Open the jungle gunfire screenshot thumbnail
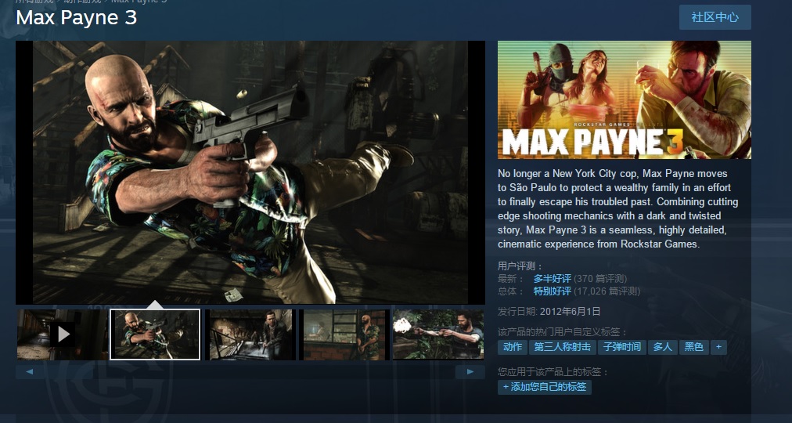This screenshot has width=792, height=423. [x=438, y=334]
